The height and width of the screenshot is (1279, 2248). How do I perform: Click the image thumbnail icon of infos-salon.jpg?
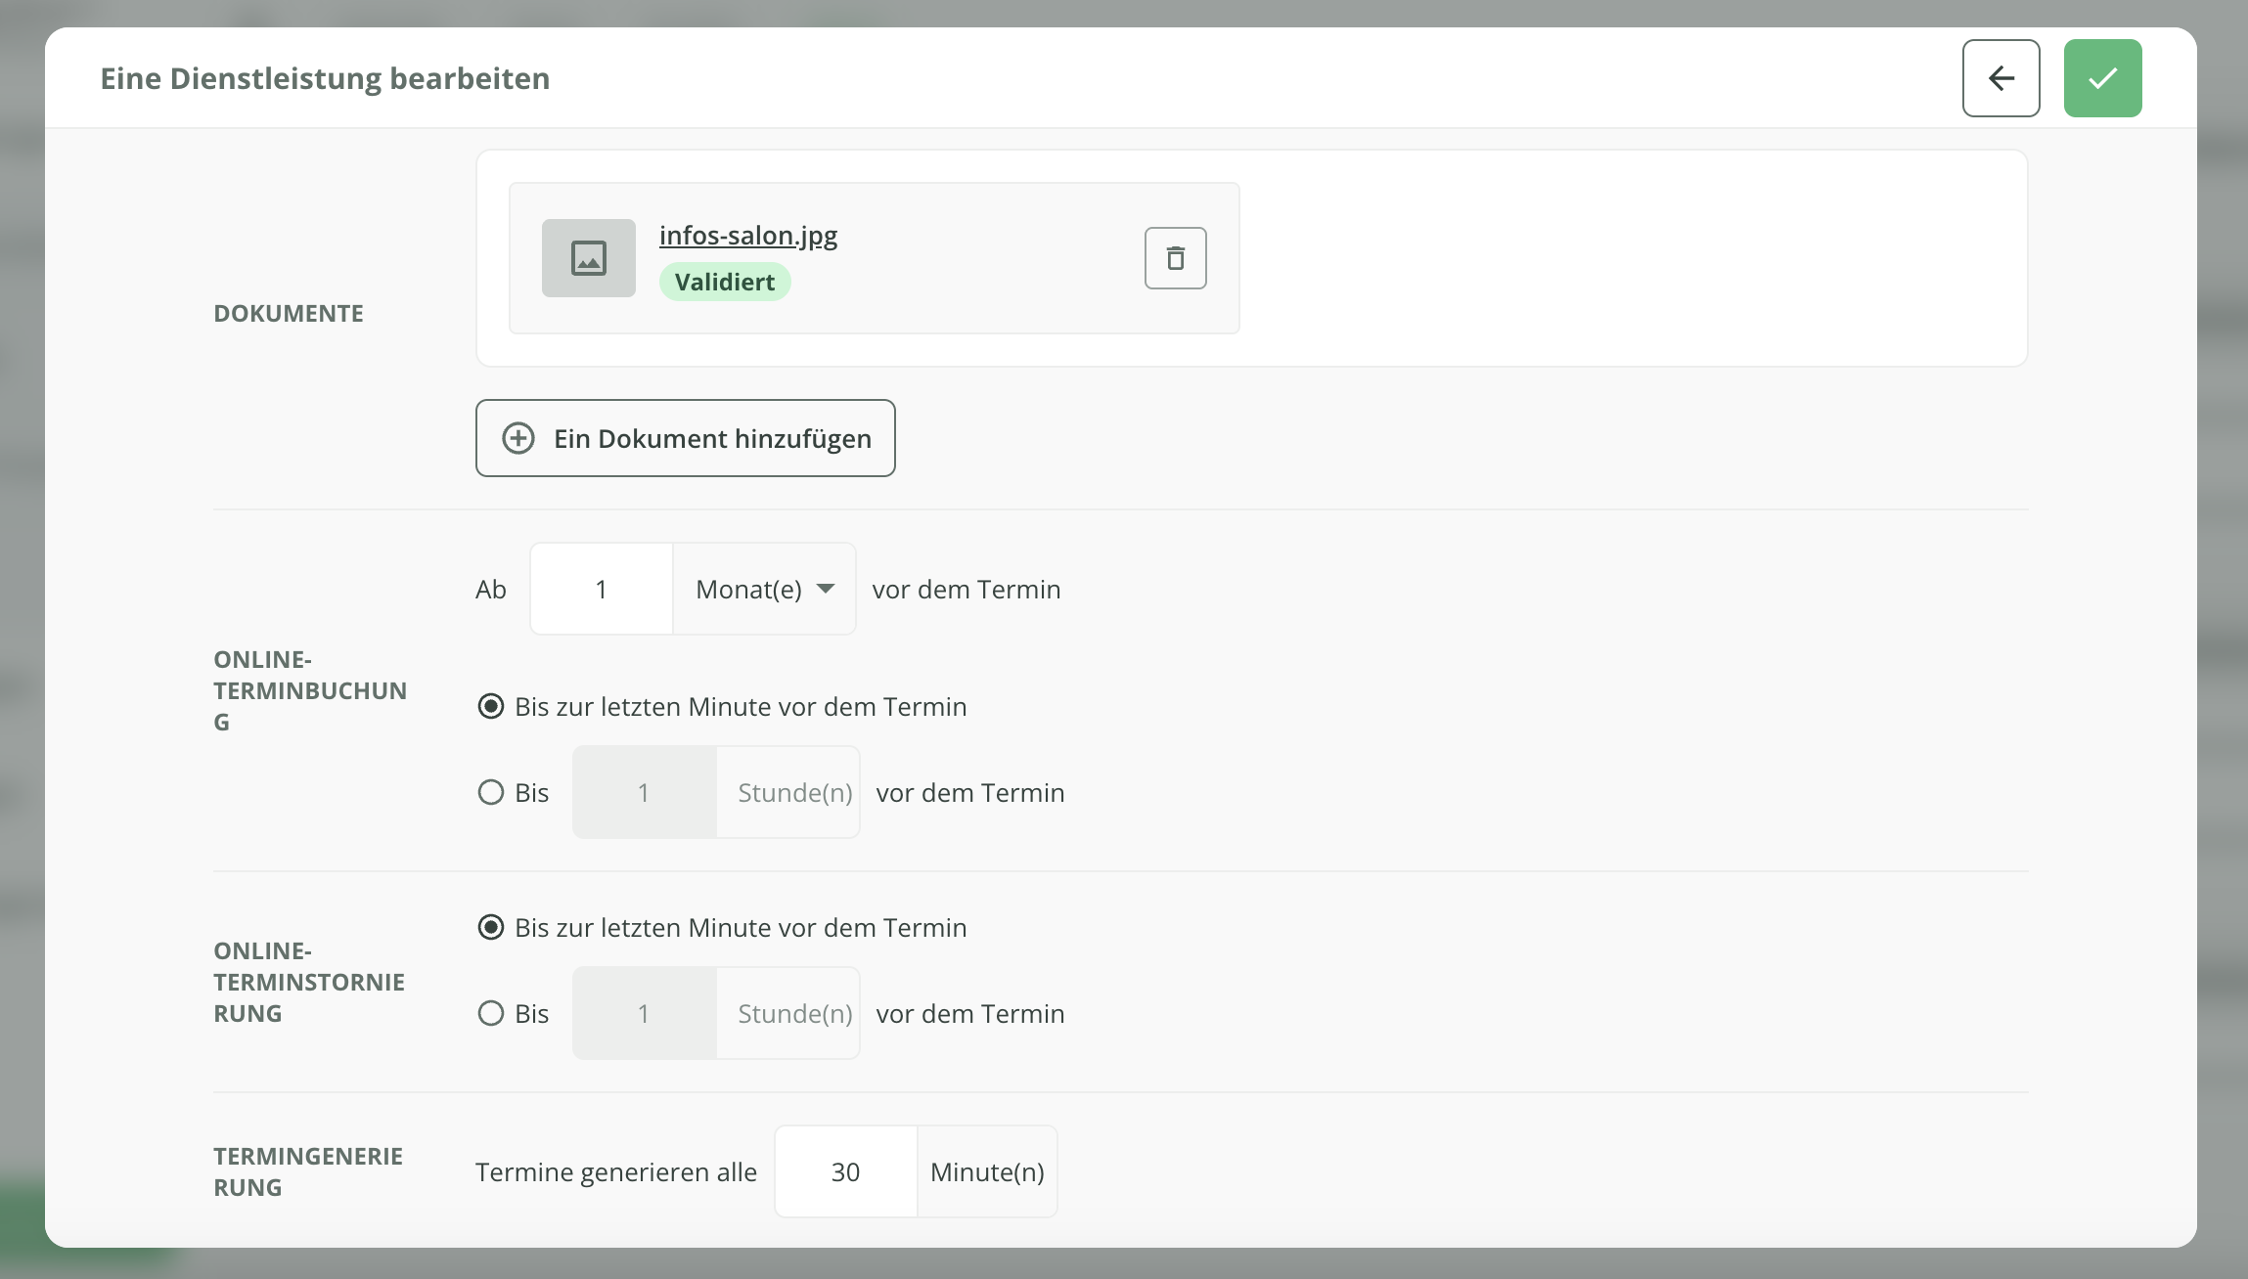pos(588,258)
